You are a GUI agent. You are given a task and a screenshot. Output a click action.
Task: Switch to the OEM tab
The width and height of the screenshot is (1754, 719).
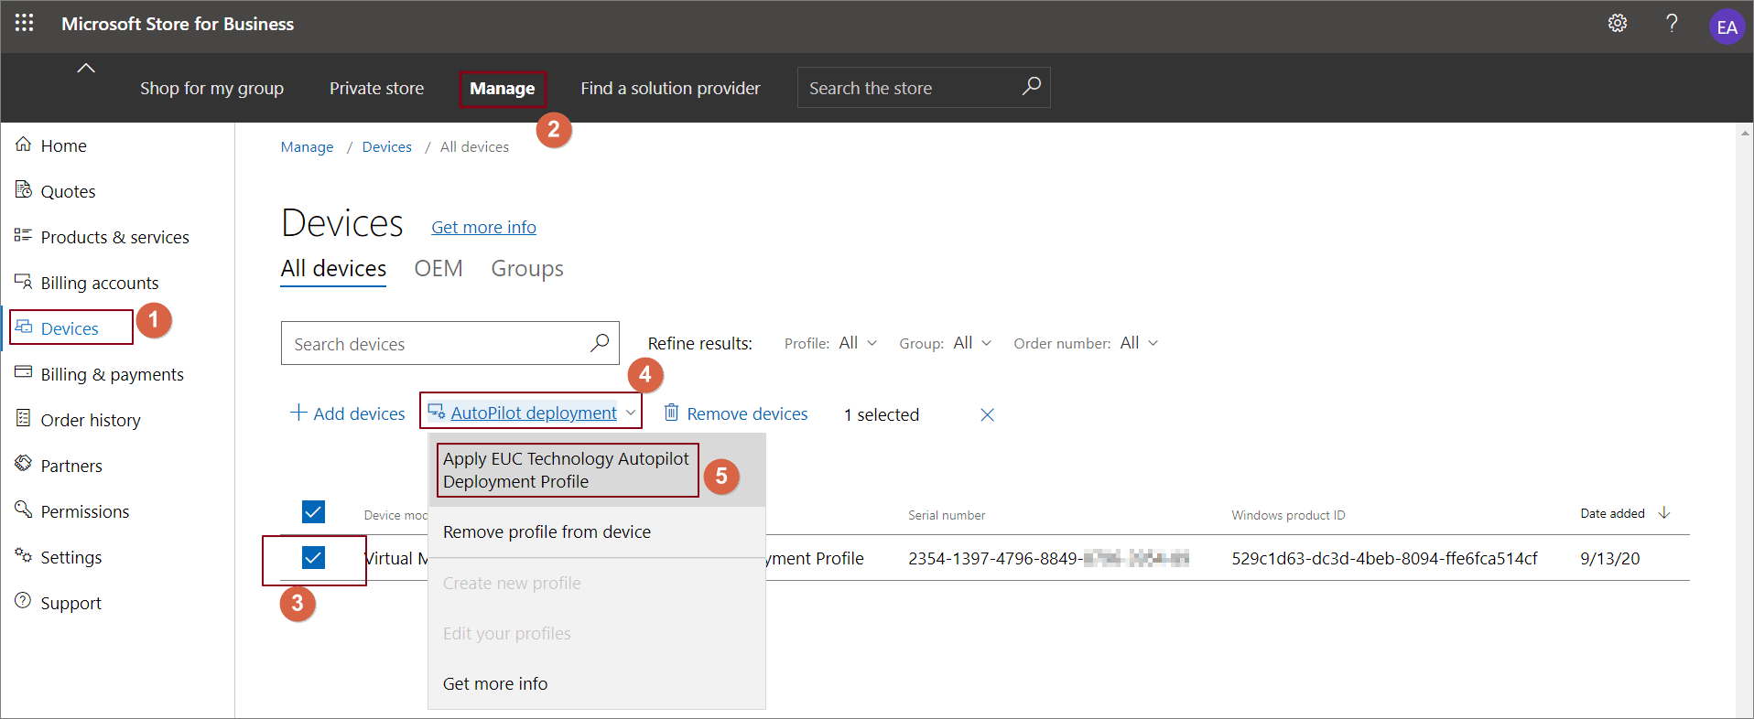point(438,269)
